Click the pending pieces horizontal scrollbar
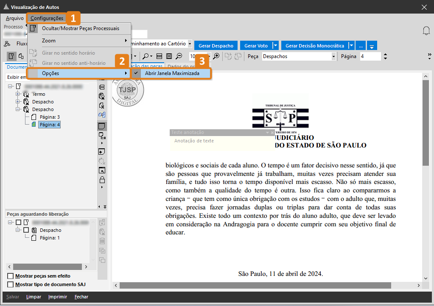Viewport: 434px width, 306px height. (x=48, y=267)
